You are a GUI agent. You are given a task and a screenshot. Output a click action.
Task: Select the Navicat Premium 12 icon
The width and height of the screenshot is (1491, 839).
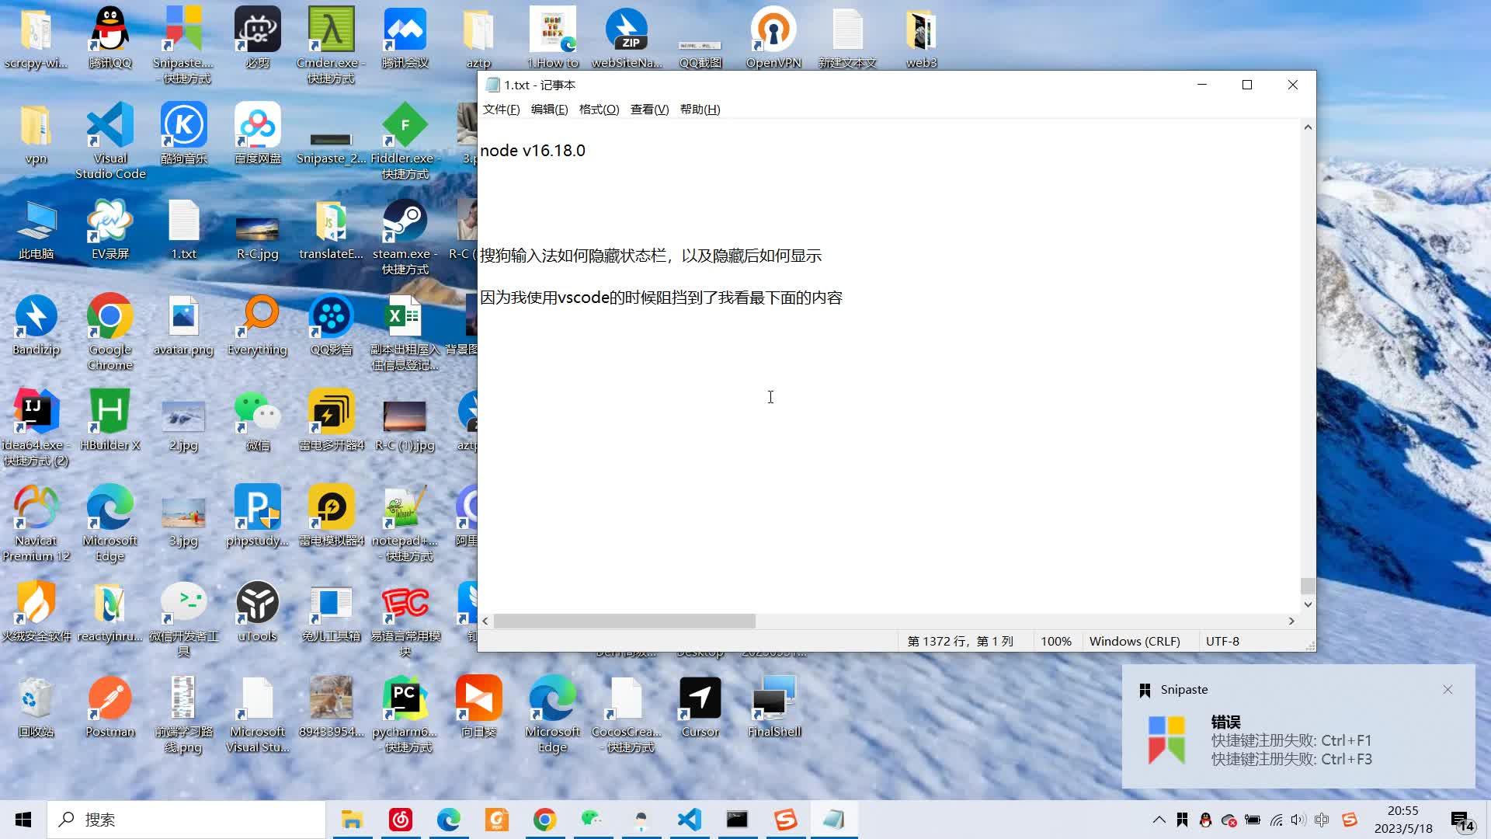36,523
